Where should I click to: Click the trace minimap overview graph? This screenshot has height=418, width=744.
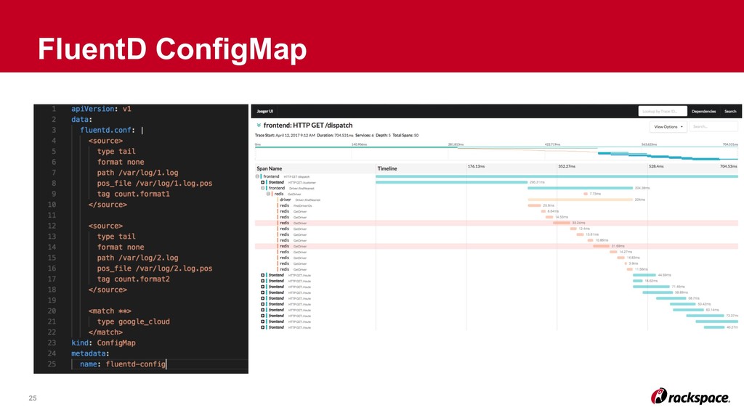pos(496,153)
